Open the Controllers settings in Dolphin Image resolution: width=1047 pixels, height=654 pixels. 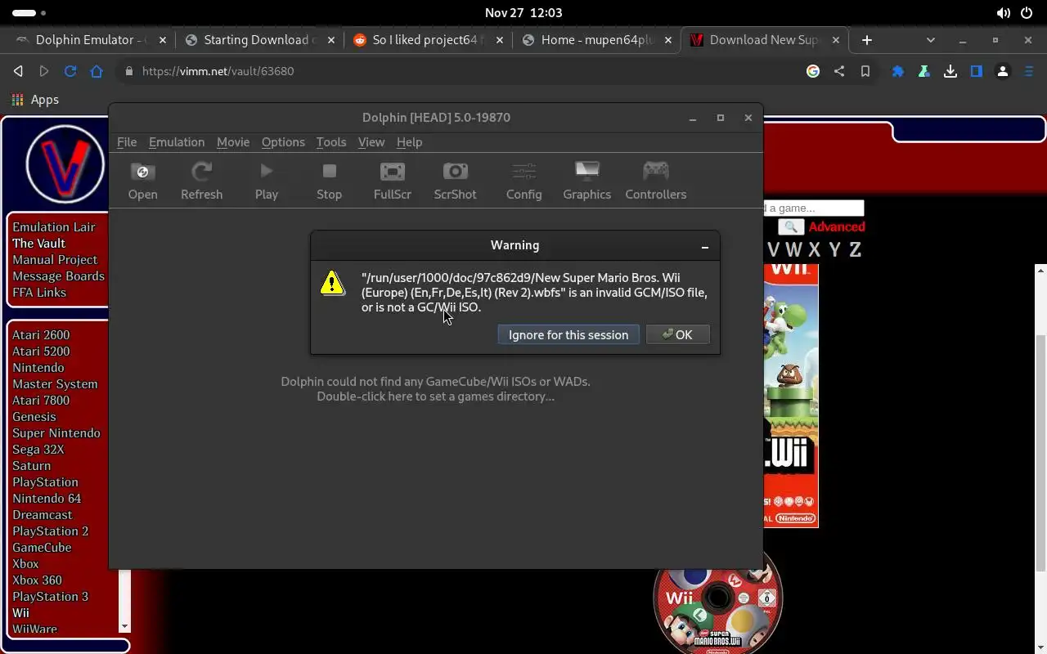655,181
